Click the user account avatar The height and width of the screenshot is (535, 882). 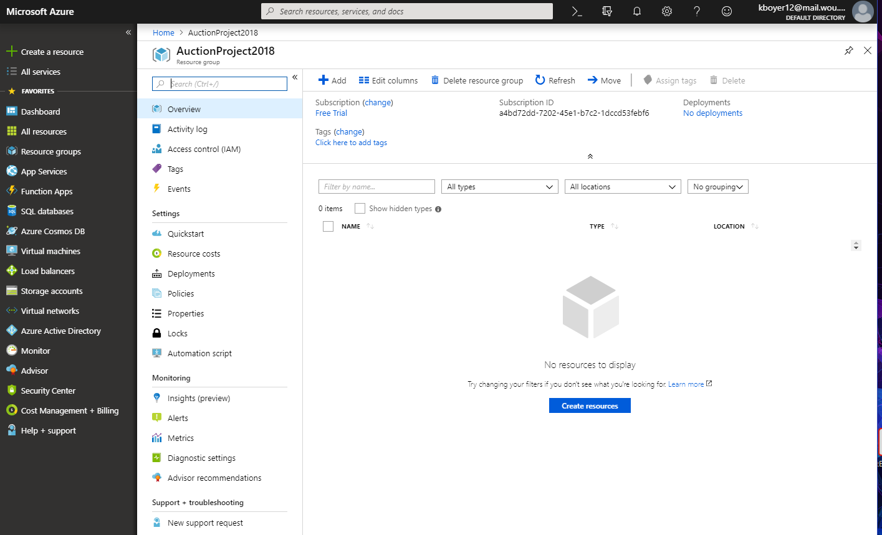tap(863, 12)
